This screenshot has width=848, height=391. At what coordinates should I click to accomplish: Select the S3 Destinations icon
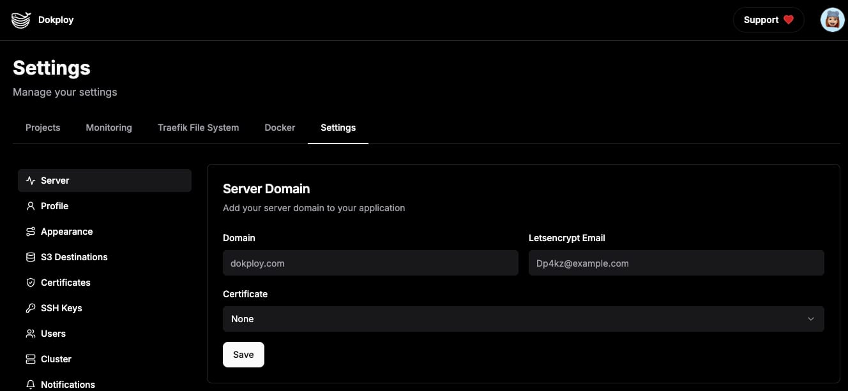(x=31, y=257)
